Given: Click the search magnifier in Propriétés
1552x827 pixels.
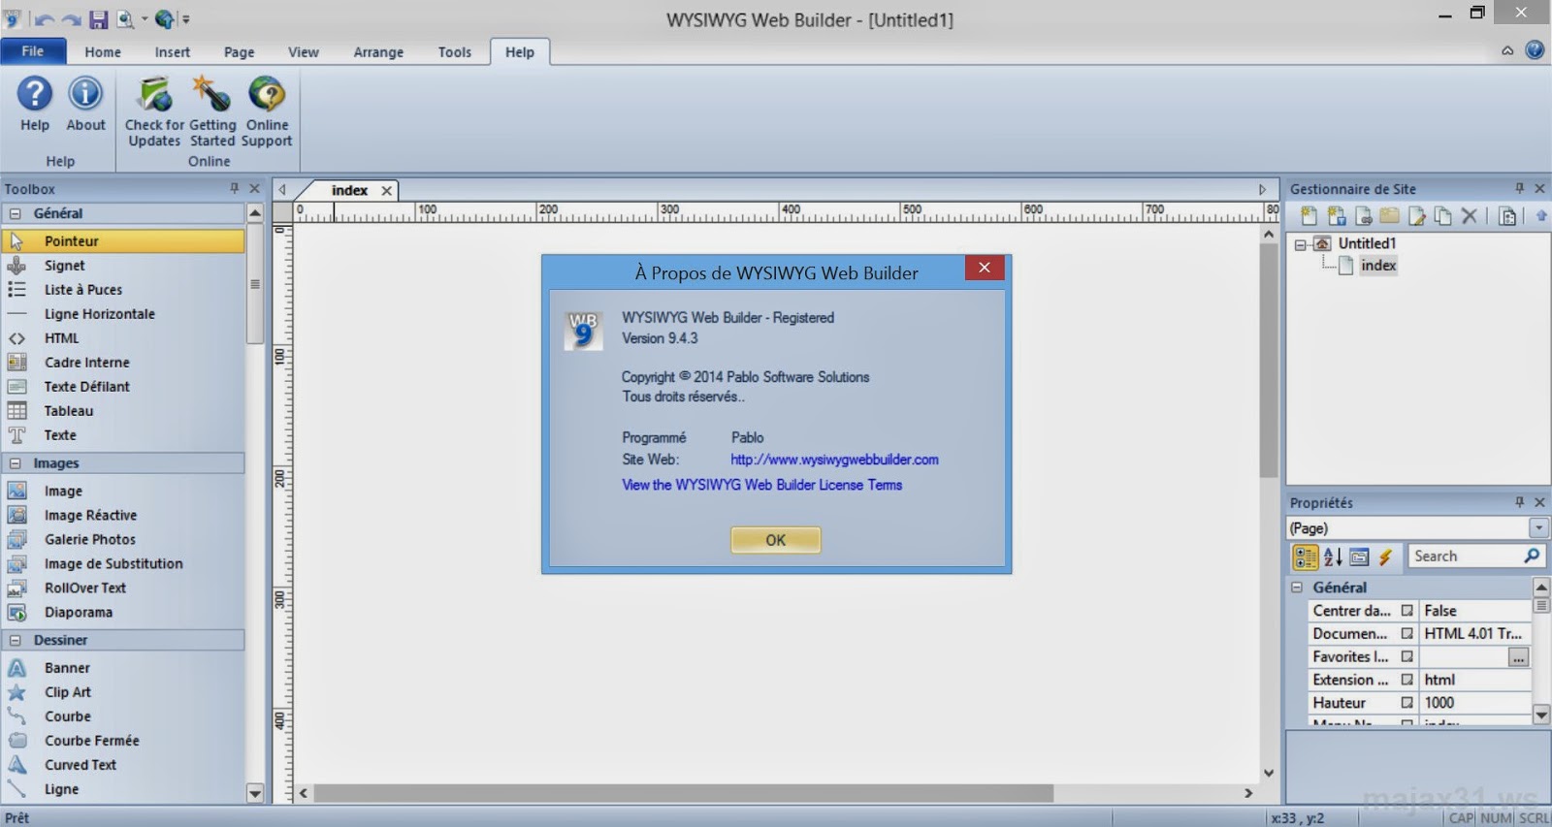Looking at the screenshot, I should click(1532, 556).
